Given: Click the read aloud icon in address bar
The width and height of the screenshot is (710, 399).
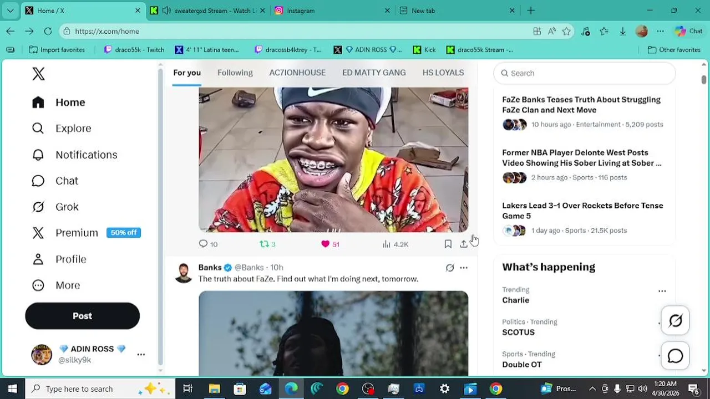Looking at the screenshot, I should click(551, 32).
